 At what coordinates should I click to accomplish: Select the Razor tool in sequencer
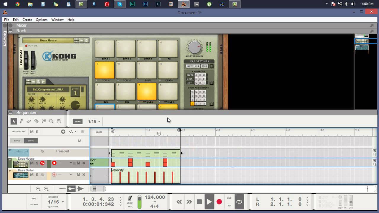(36, 121)
